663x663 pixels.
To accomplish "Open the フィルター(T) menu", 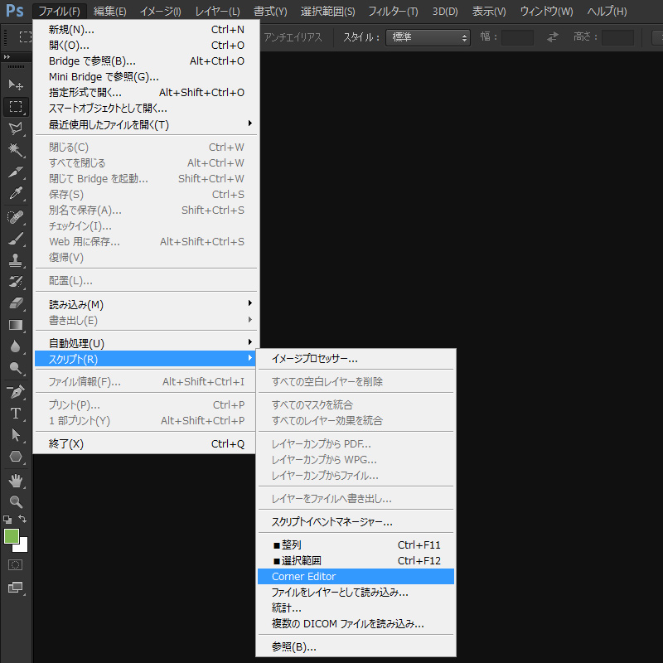I will point(393,11).
